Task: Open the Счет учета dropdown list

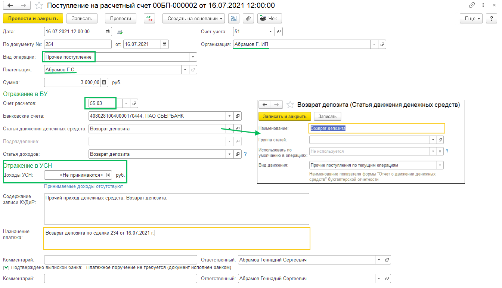Action: coord(270,32)
